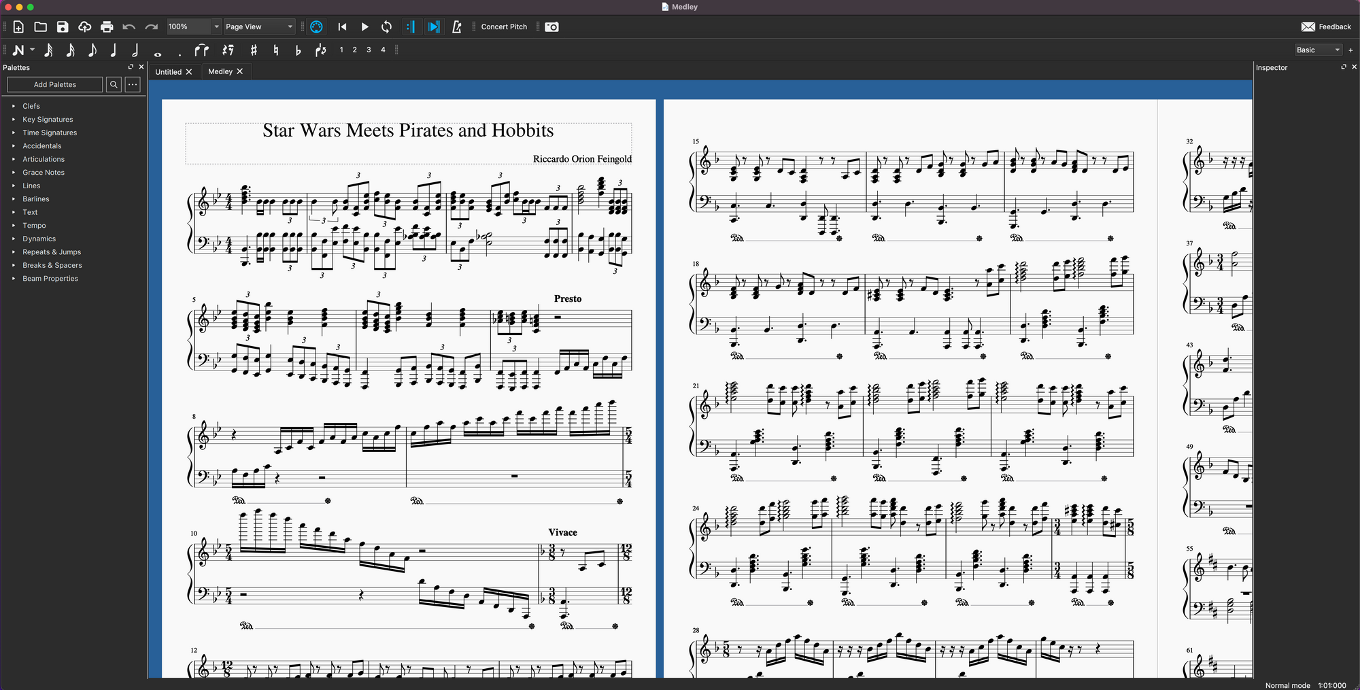This screenshot has height=690, width=1360.
Task: Flip the stem direction
Action: click(x=320, y=50)
